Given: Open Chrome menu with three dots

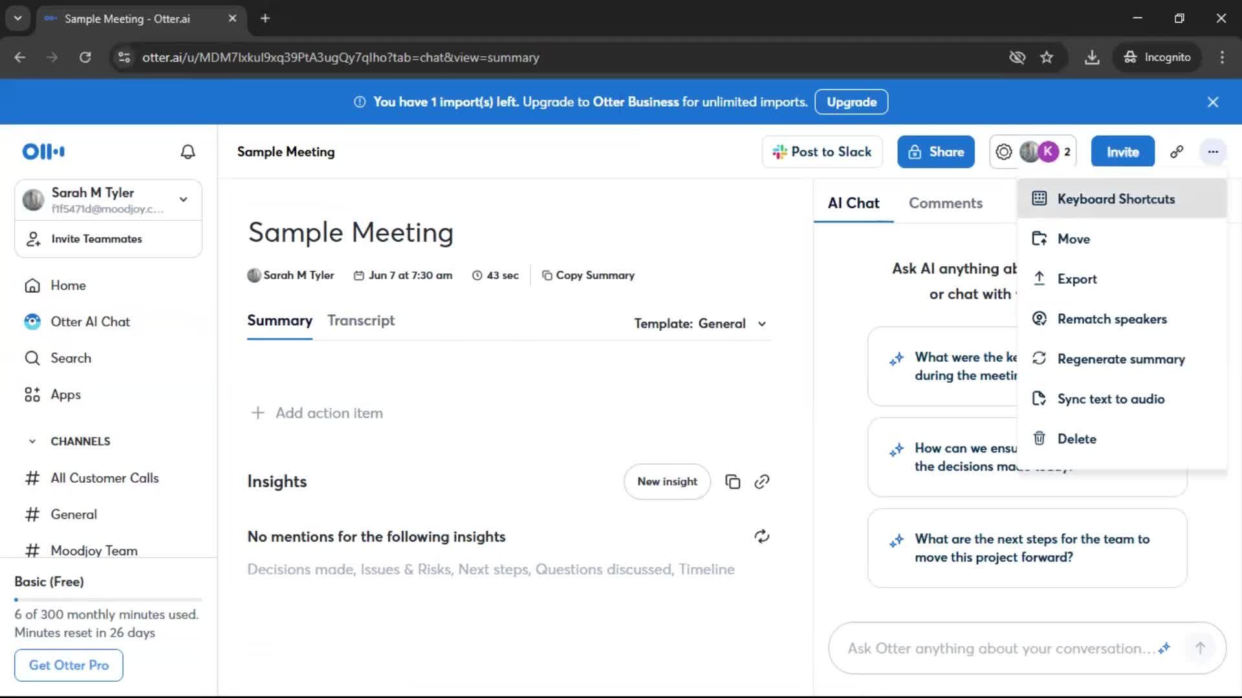Looking at the screenshot, I should [x=1222, y=58].
